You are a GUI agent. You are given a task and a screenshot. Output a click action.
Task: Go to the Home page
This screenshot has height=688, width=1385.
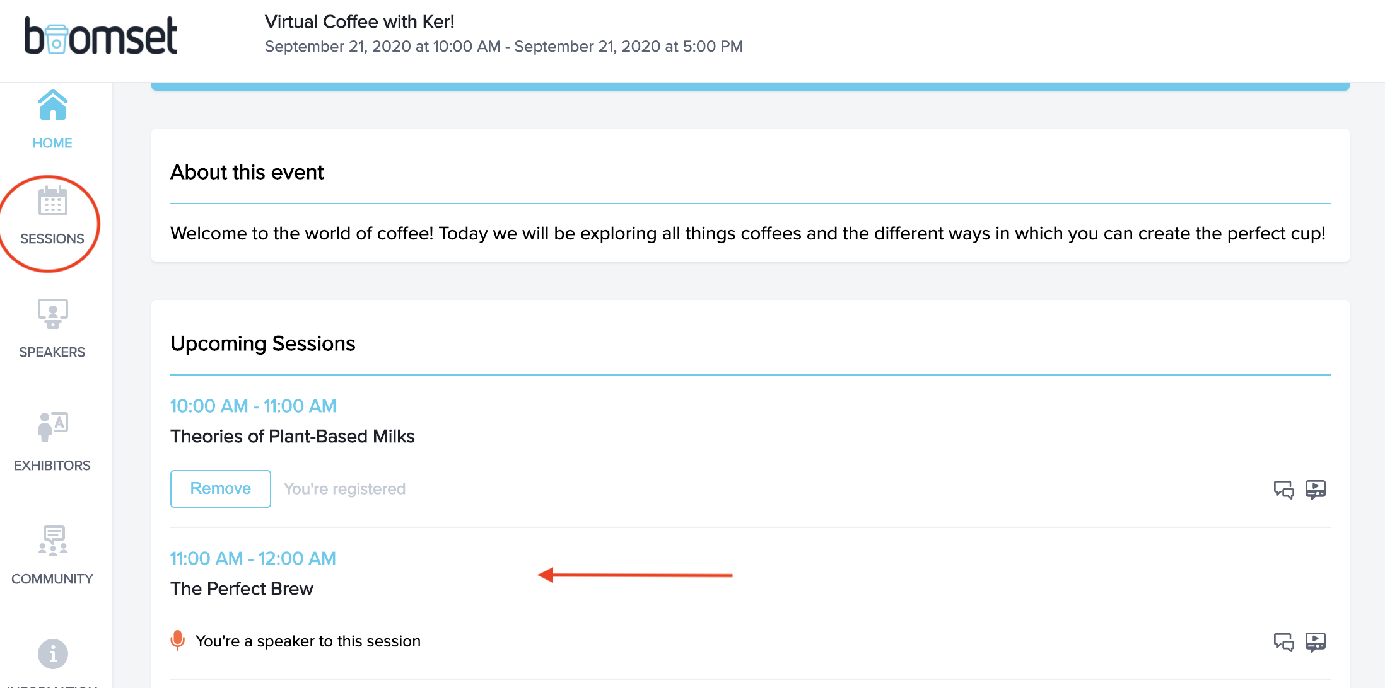[52, 120]
